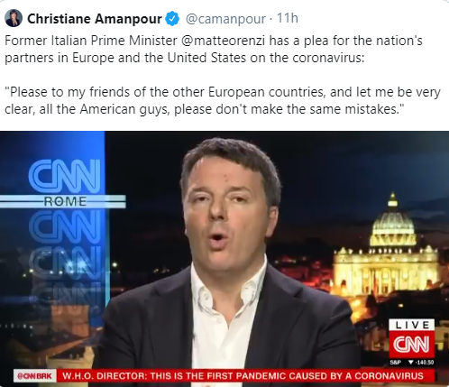Image resolution: width=449 pixels, height=387 pixels.
Task: Click the faded mirrored CNN logo below ROME
Action: [65, 226]
